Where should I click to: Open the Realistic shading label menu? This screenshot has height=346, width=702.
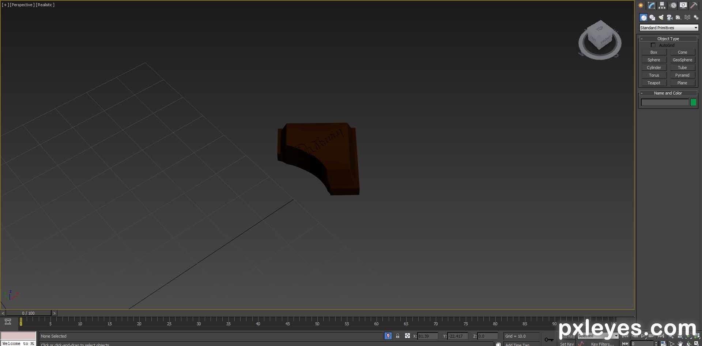(45, 5)
